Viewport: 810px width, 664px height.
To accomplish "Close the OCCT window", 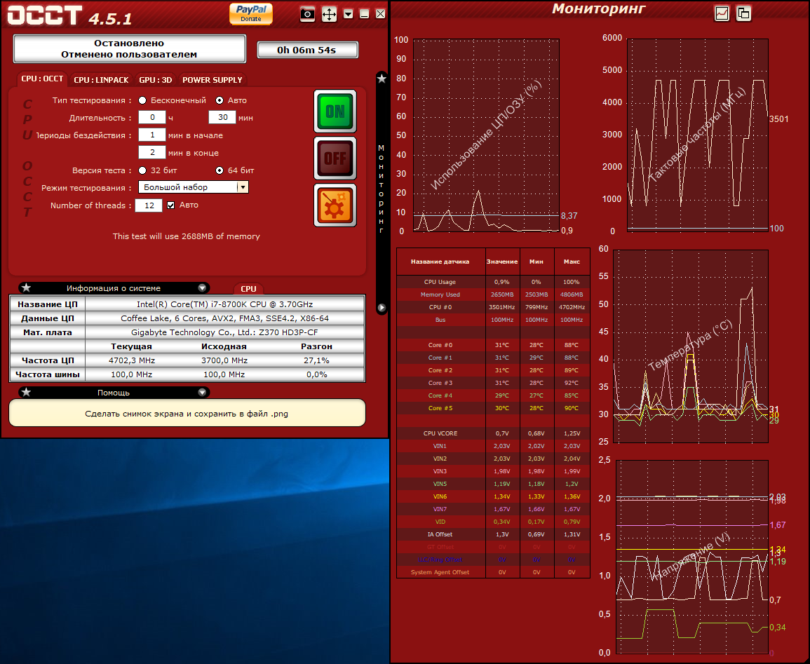I will (x=380, y=14).
